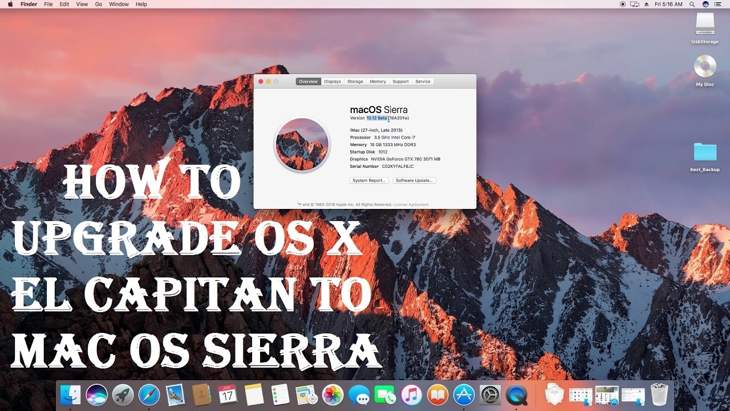
Task: Open the View menu
Action: (x=82, y=4)
